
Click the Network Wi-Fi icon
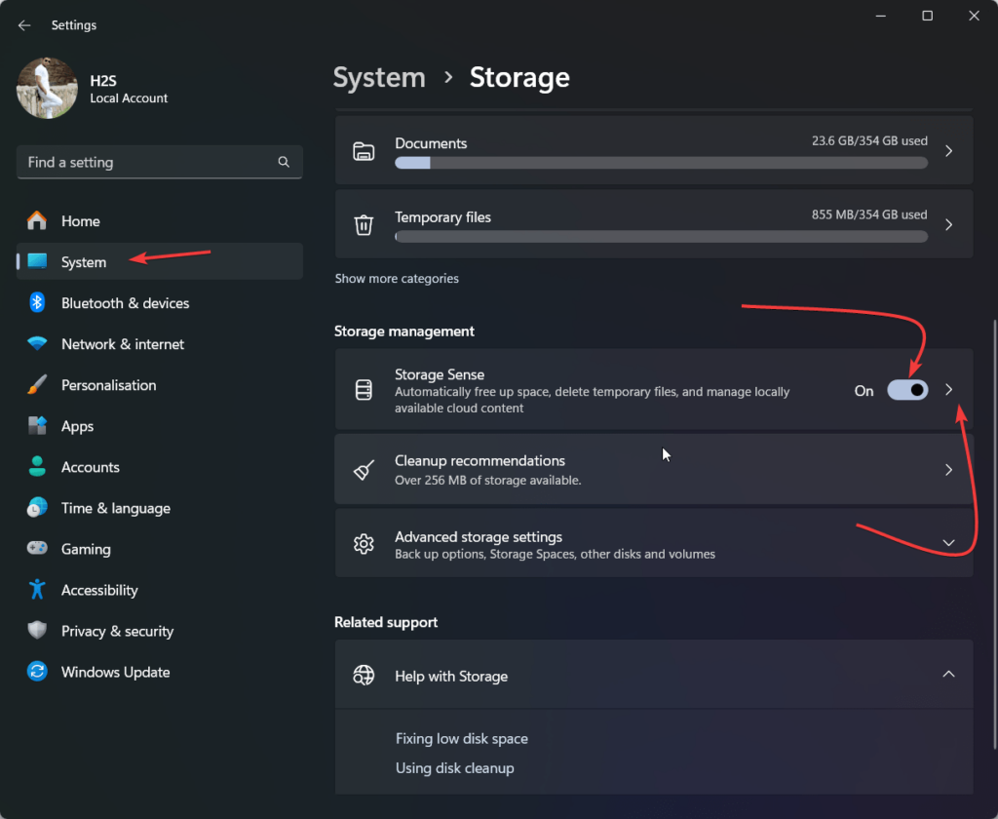(x=37, y=343)
